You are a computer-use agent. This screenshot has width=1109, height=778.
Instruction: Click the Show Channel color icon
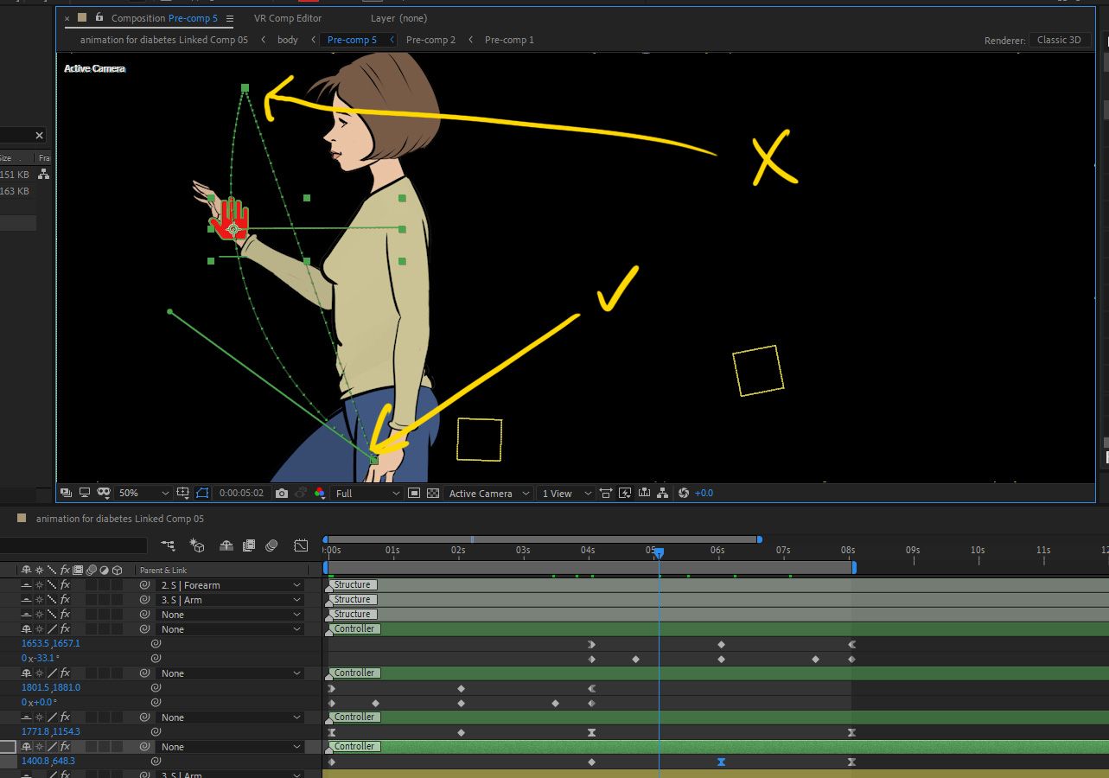320,493
